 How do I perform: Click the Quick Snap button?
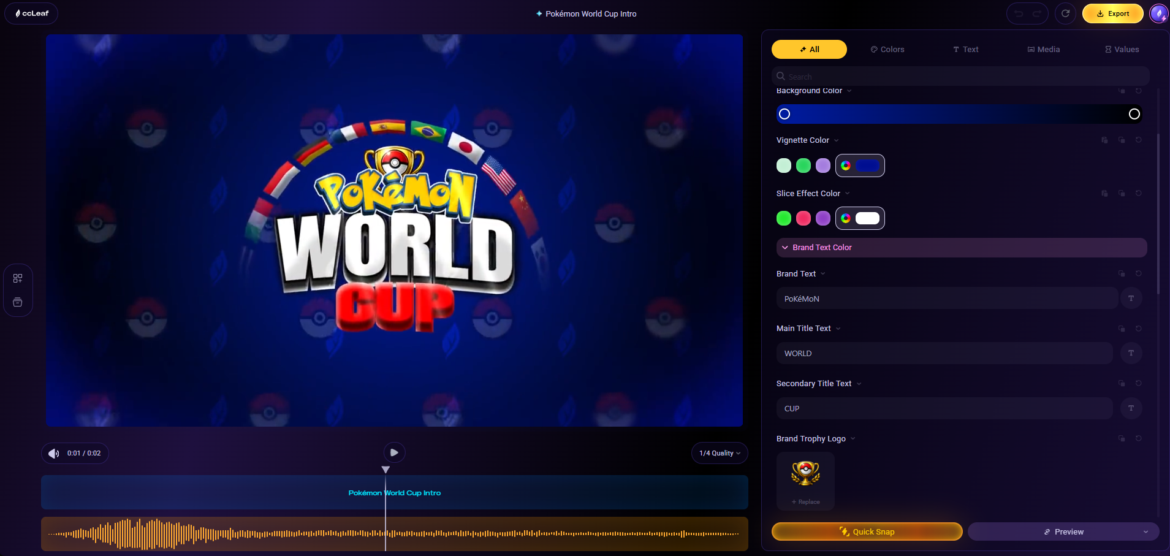[867, 531]
